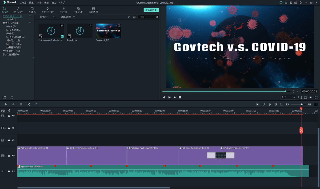Switch to トランジション tab

click(x=47, y=10)
